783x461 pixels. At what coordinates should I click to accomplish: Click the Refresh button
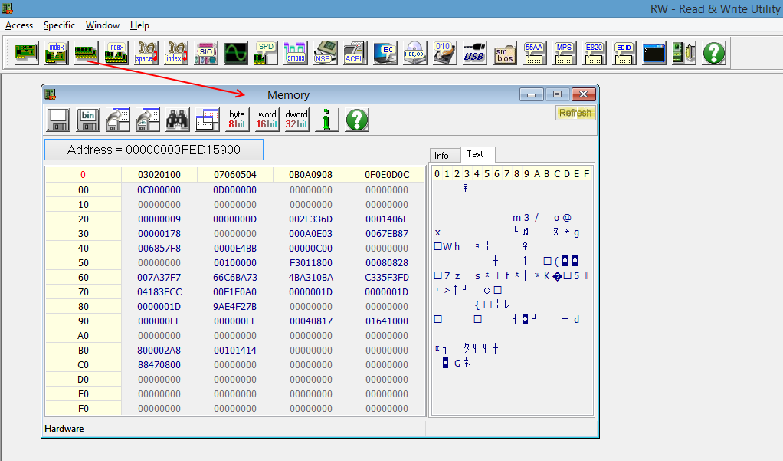pos(575,113)
